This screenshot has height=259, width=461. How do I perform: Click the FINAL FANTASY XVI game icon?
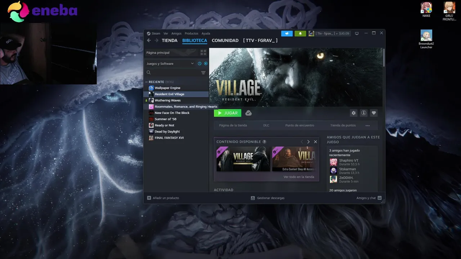click(x=151, y=138)
